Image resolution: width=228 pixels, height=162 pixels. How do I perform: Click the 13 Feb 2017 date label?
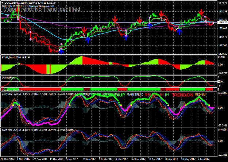click(106, 159)
